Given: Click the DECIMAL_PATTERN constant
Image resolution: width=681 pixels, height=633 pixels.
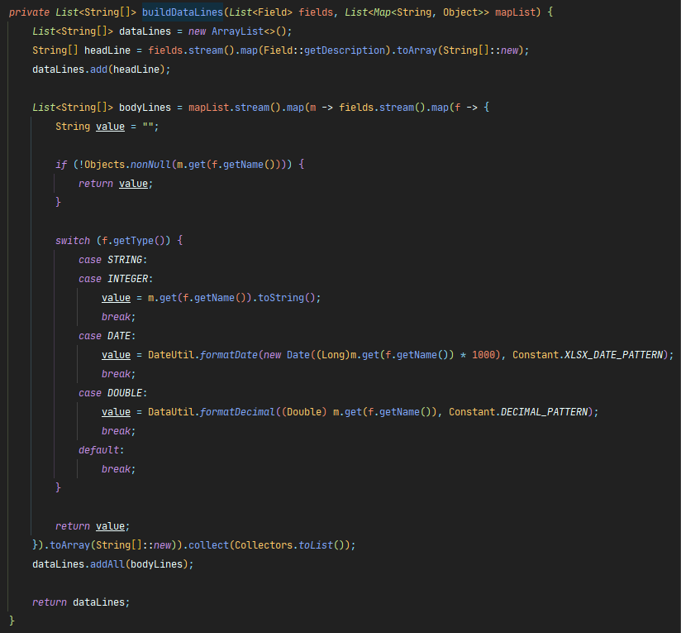Looking at the screenshot, I should click(544, 412).
